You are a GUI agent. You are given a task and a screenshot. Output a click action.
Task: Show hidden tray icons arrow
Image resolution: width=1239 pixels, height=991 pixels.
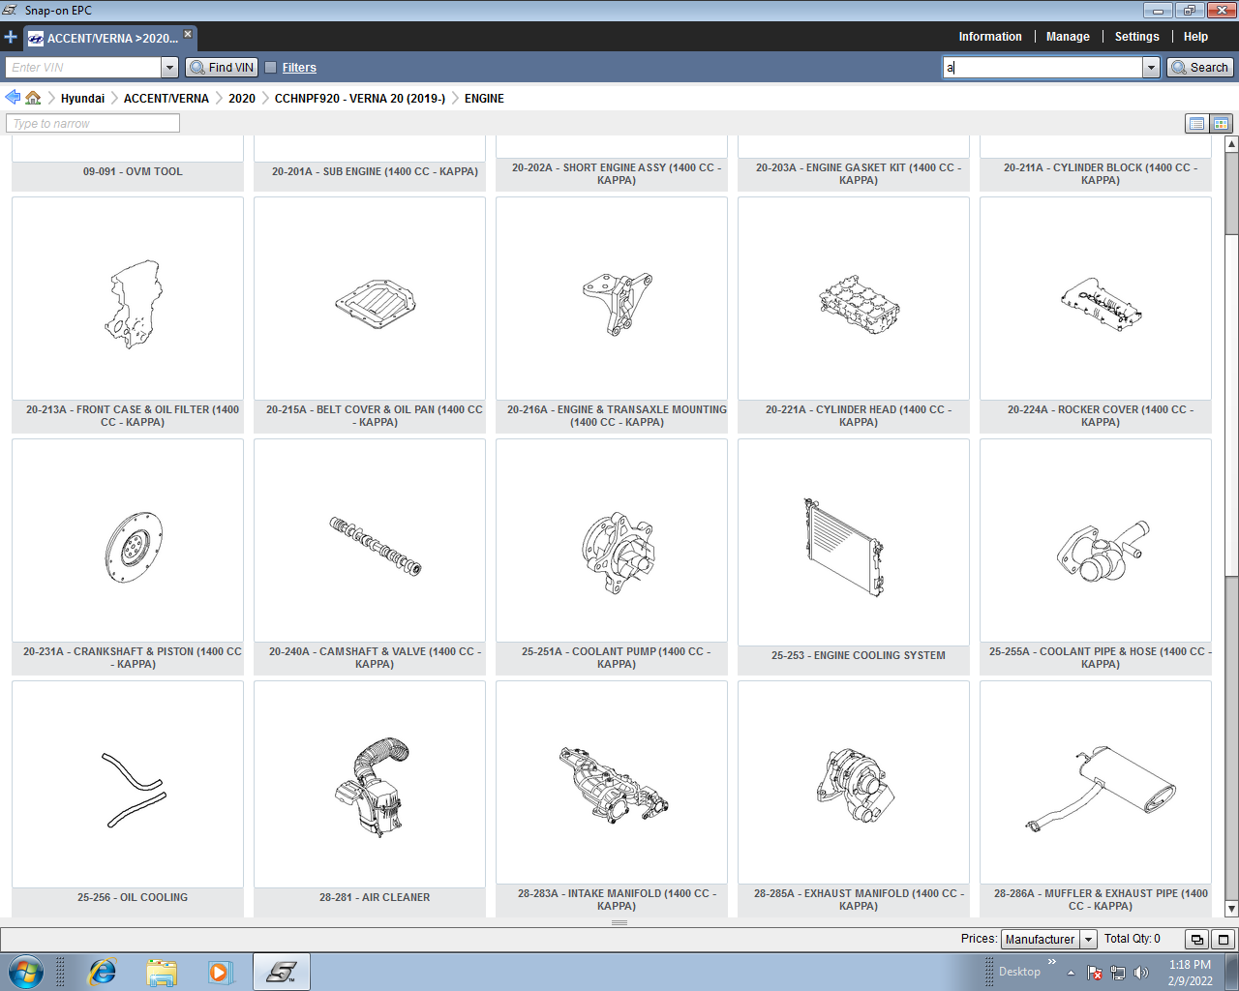point(1071,973)
